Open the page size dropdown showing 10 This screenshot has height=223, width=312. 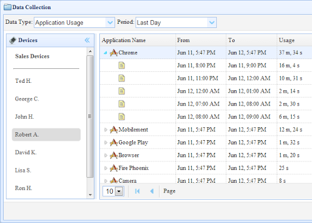[x=119, y=191]
